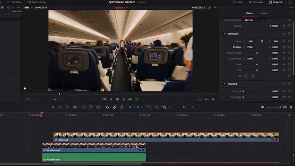Switch to the Inspector Video tab
Image resolution: width=295 pixels, height=166 pixels.
[249, 13]
